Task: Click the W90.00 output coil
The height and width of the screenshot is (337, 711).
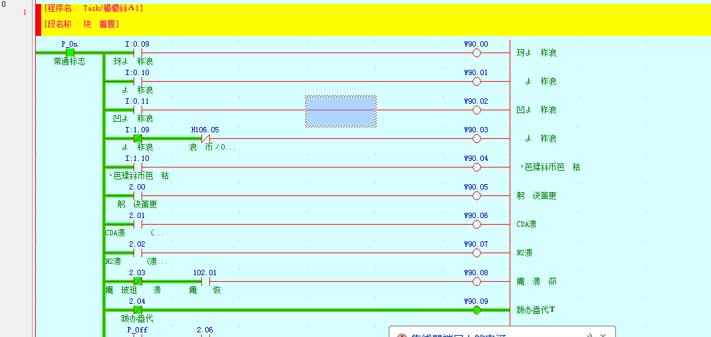Action: (x=476, y=53)
